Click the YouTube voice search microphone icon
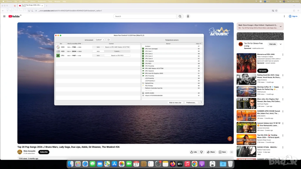The image size is (301, 169). click(x=188, y=16)
